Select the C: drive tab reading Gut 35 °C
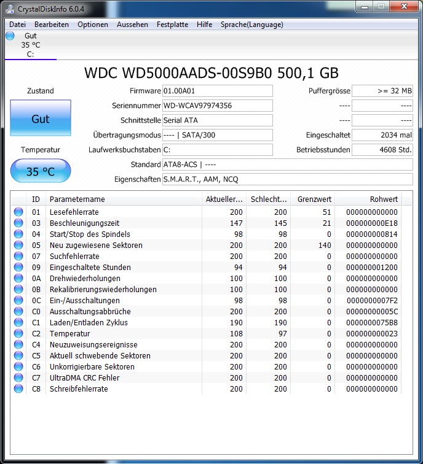 [x=31, y=45]
